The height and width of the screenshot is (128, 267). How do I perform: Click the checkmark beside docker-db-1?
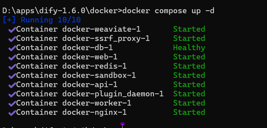[x=12, y=48]
